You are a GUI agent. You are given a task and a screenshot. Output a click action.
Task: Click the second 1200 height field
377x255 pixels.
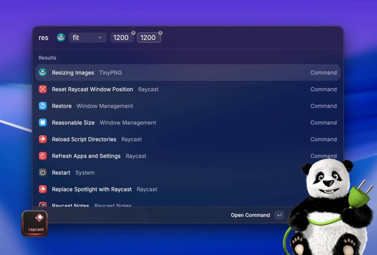click(148, 38)
